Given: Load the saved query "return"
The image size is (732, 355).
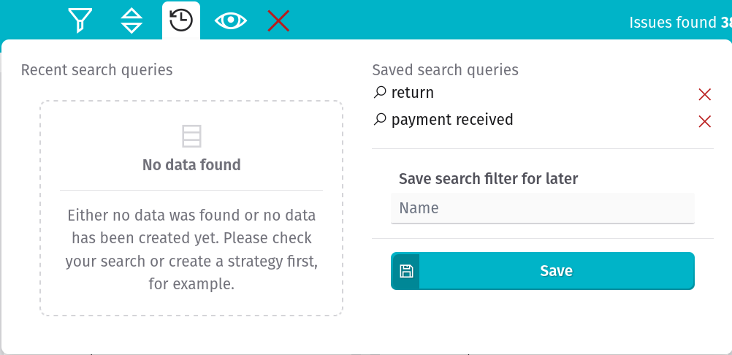Looking at the screenshot, I should click(412, 93).
